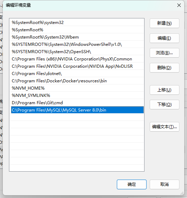
Task: Click the highlighted MySQL Server 8.0\bin row
Action: [x=77, y=110]
